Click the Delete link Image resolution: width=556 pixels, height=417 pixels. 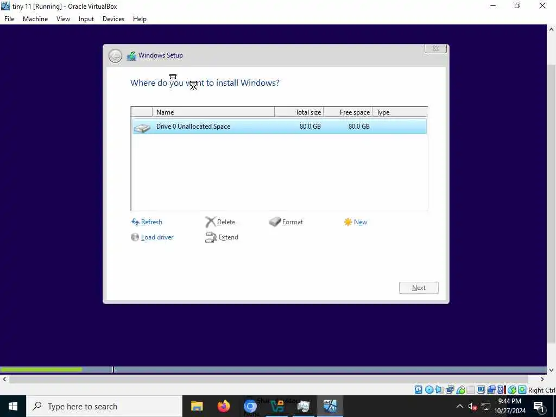(226, 222)
